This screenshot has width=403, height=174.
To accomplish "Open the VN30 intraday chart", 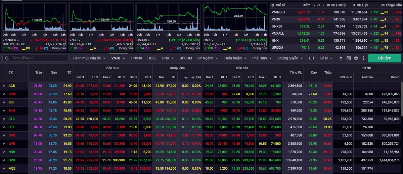I will 101,18.
